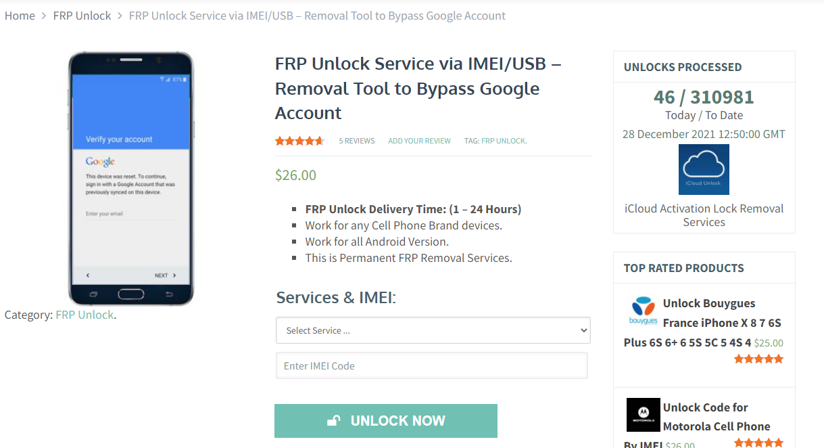The height and width of the screenshot is (448, 824).
Task: Open FRP Unlock category link
Action: tap(84, 315)
